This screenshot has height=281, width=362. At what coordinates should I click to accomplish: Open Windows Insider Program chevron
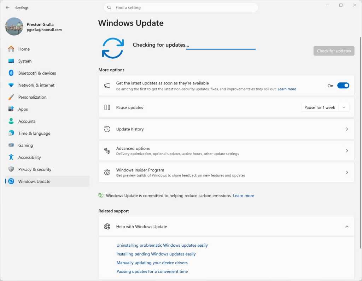pos(347,172)
